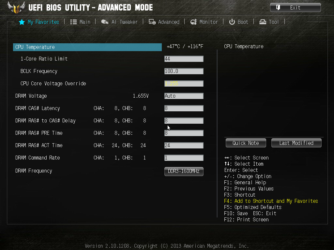
Task: Open the DRAM Frequency DDR3-1600MHz dropdown
Action: [x=184, y=171]
